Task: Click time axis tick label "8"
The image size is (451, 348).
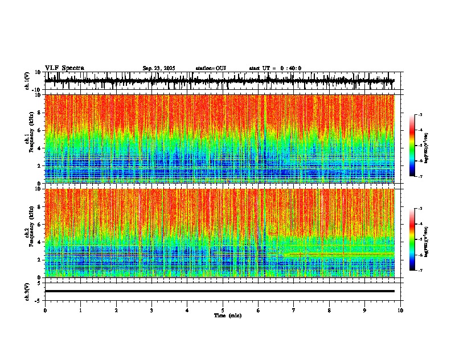Action: 329,310
